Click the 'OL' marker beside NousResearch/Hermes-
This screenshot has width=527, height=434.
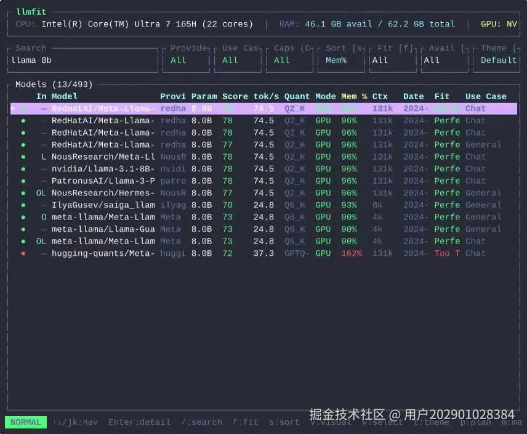click(41, 193)
